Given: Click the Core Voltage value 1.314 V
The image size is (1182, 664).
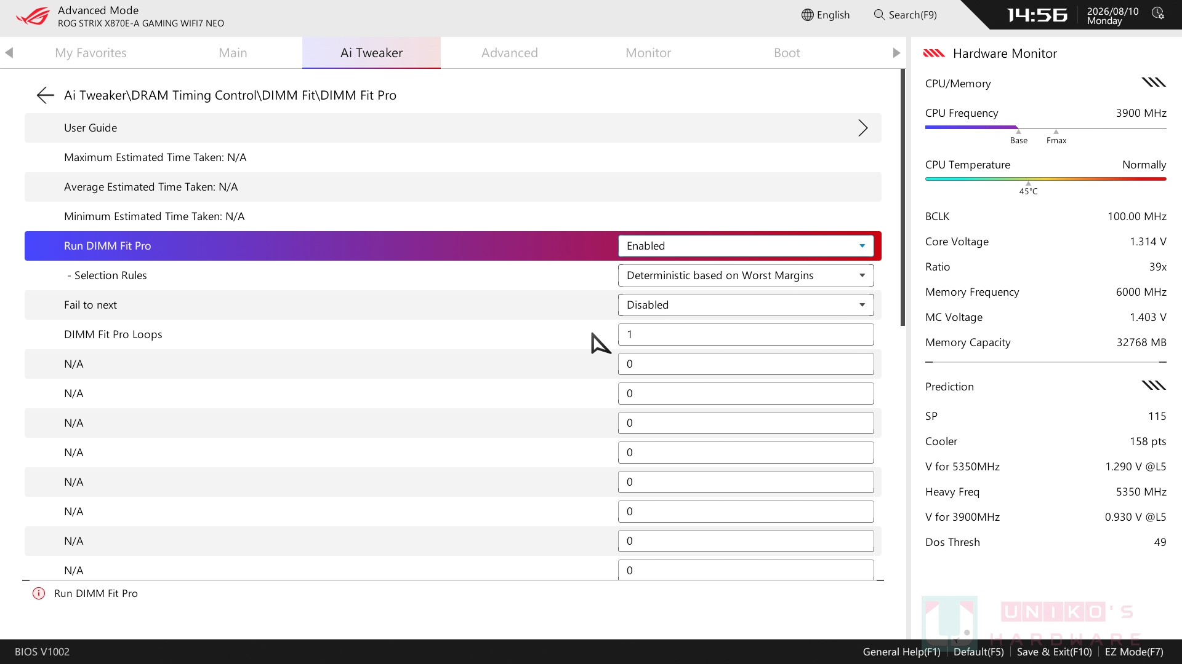Looking at the screenshot, I should [1148, 242].
